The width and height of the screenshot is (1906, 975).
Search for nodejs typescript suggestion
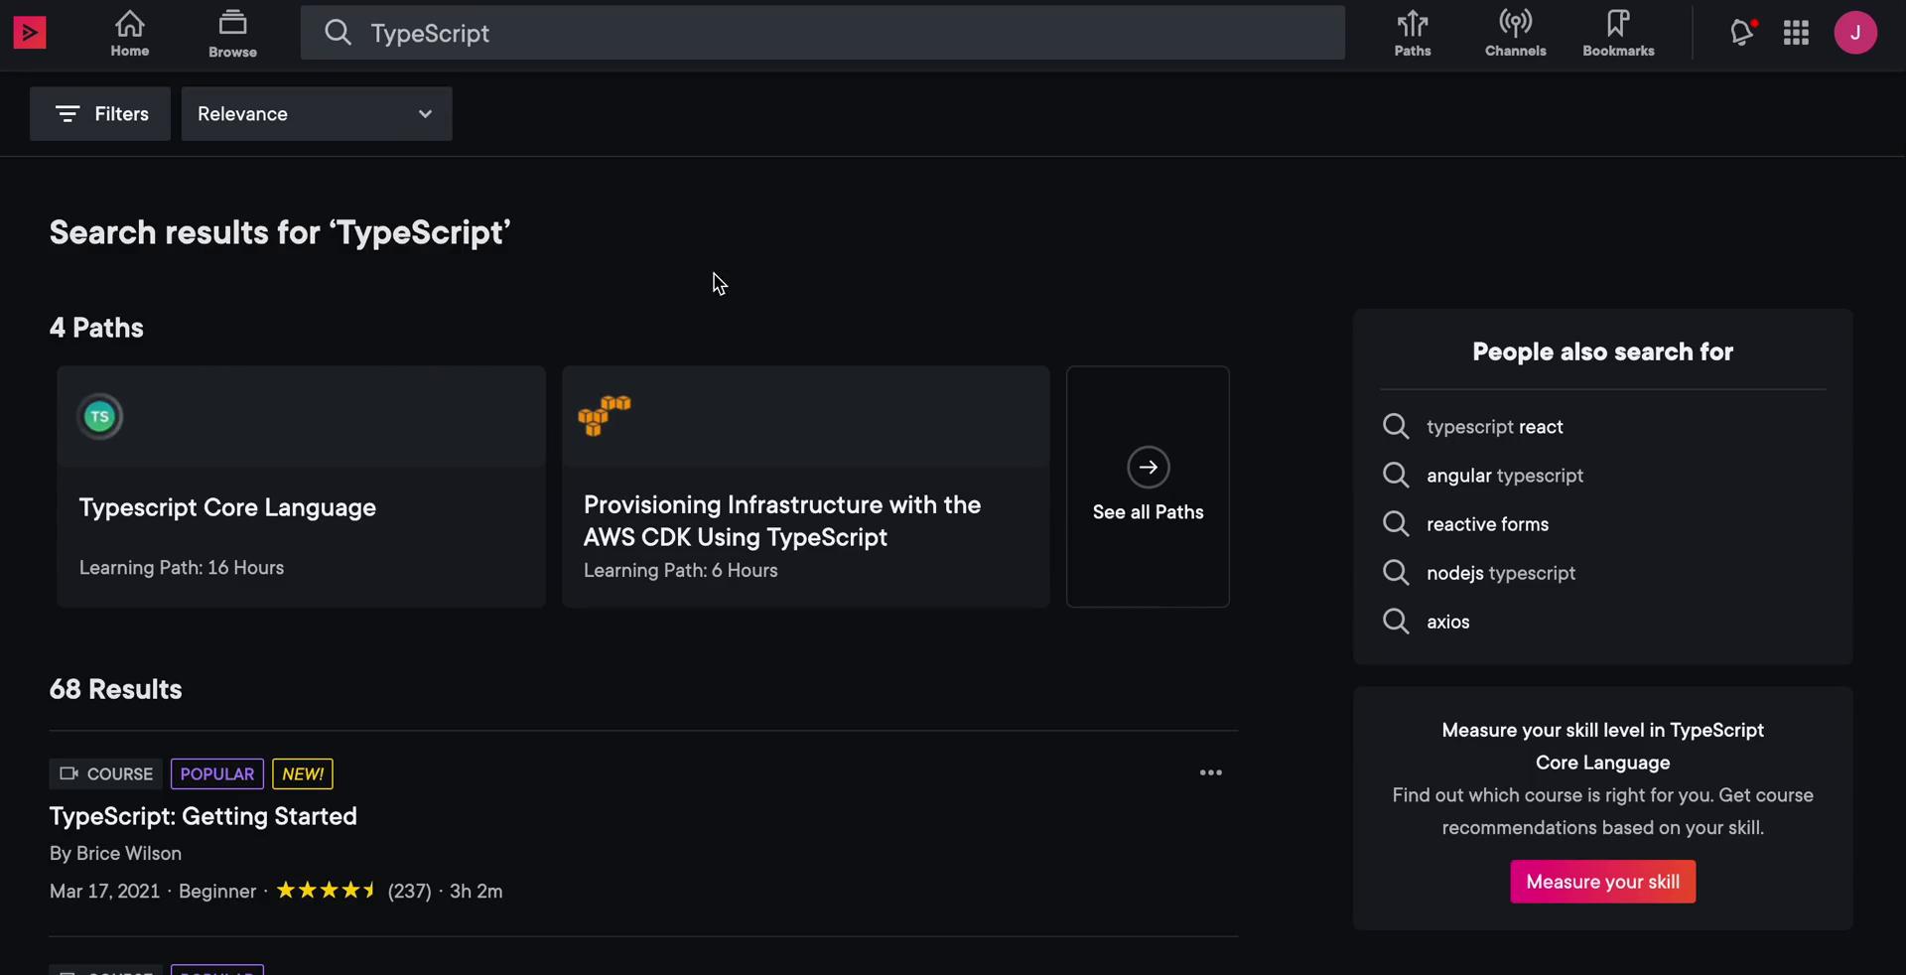tap(1501, 573)
